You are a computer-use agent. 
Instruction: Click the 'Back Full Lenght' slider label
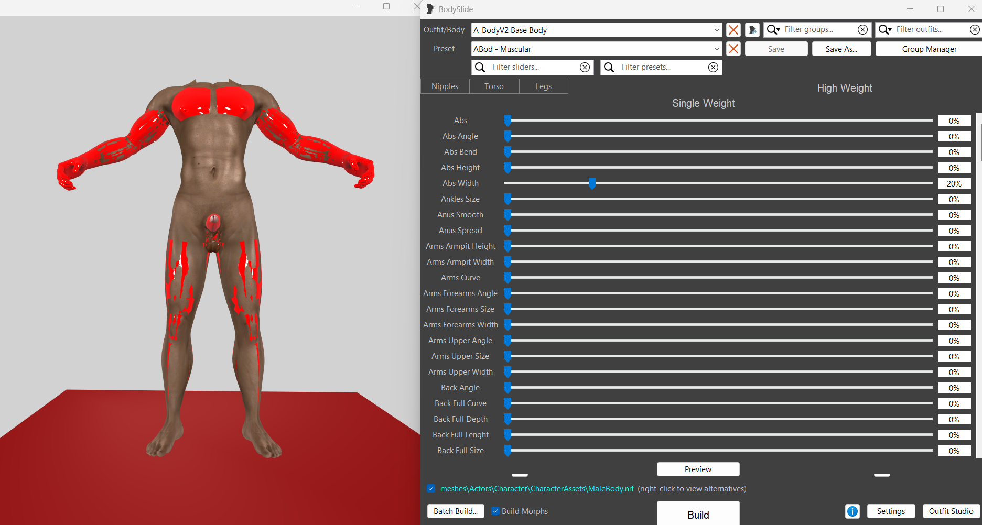click(x=460, y=435)
